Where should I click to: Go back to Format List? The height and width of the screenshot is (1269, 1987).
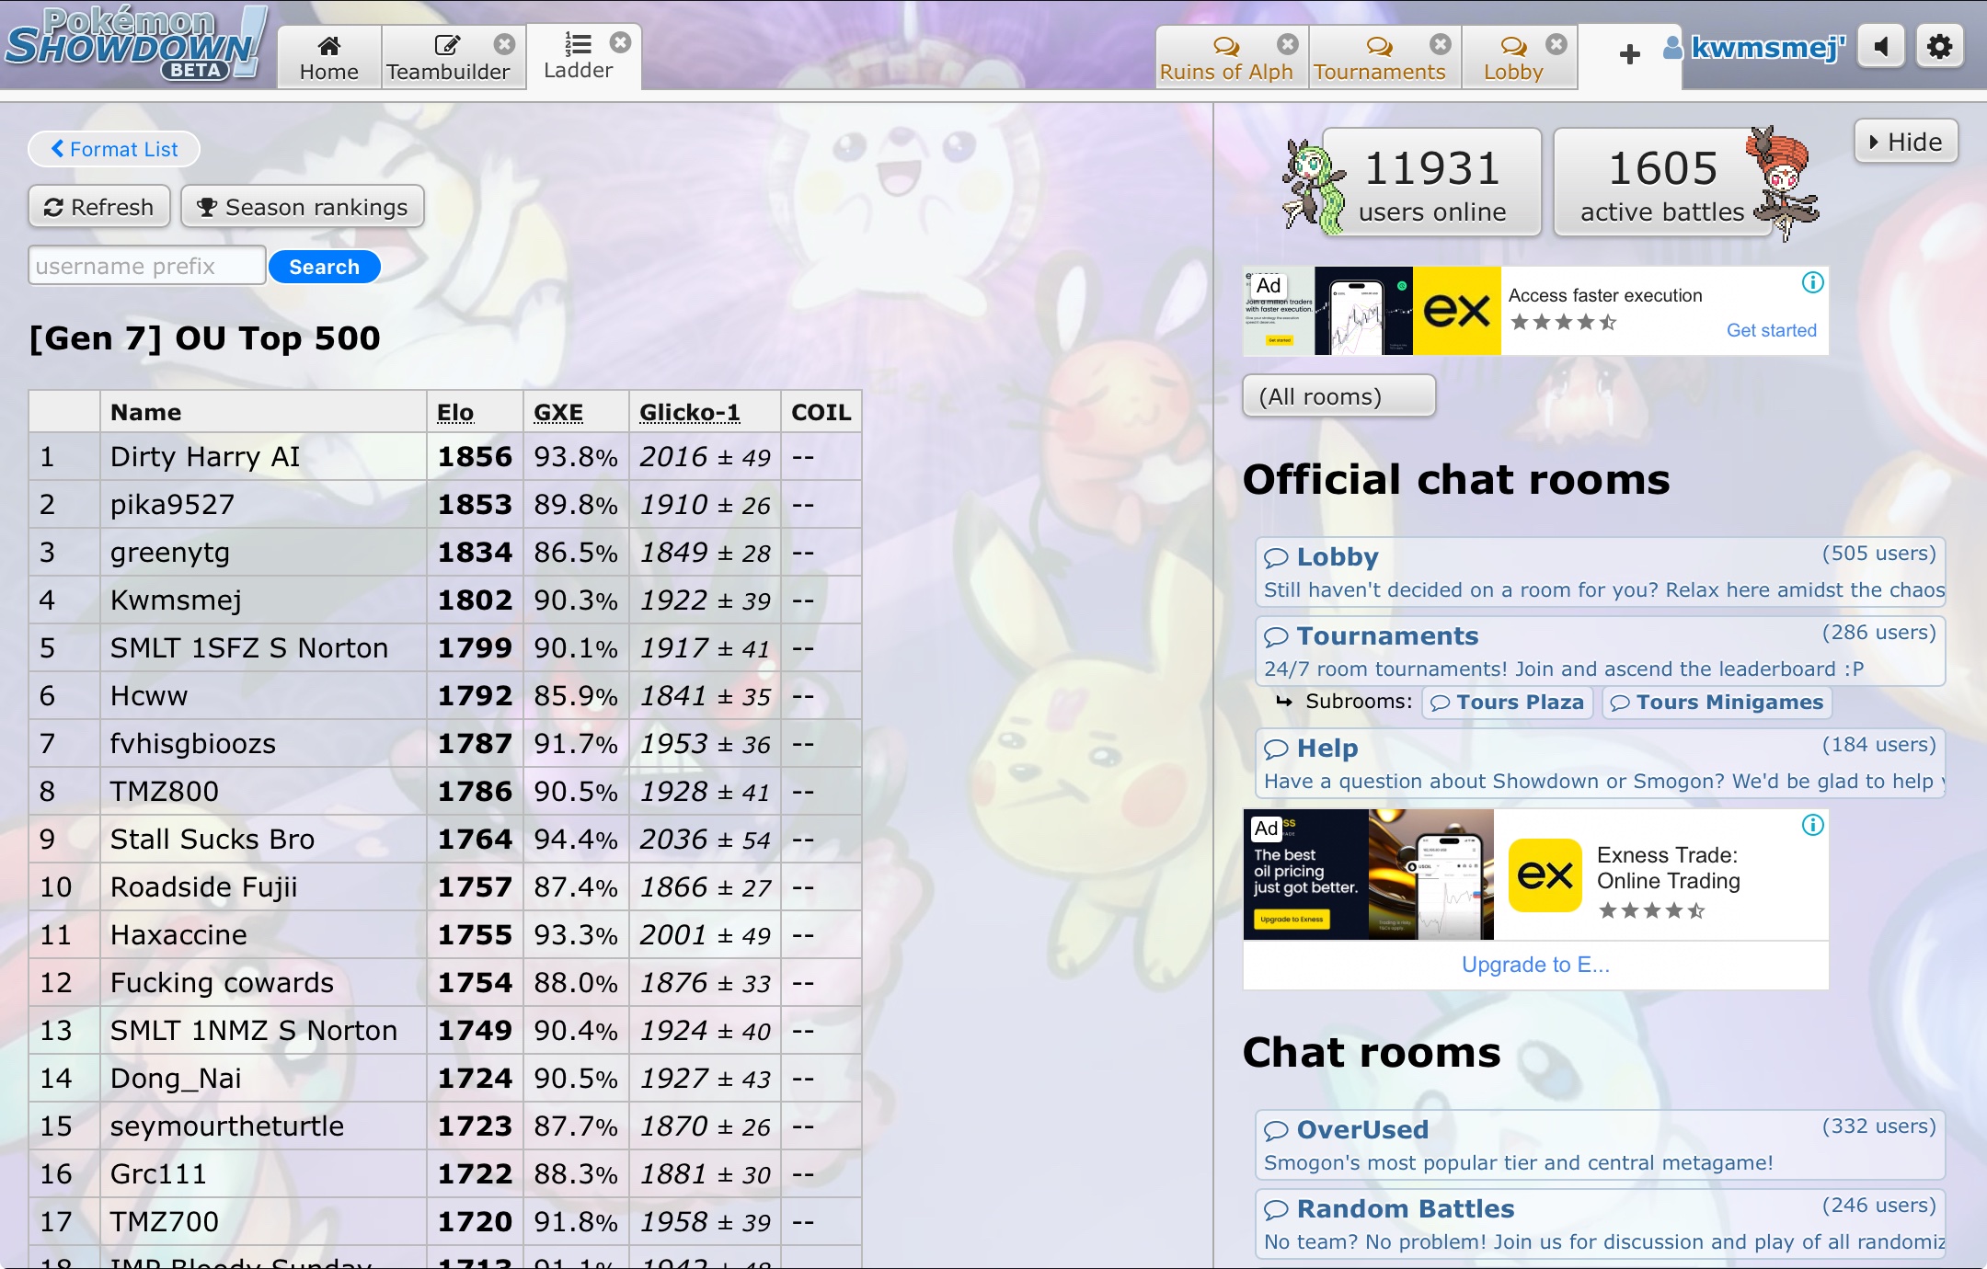point(114,149)
